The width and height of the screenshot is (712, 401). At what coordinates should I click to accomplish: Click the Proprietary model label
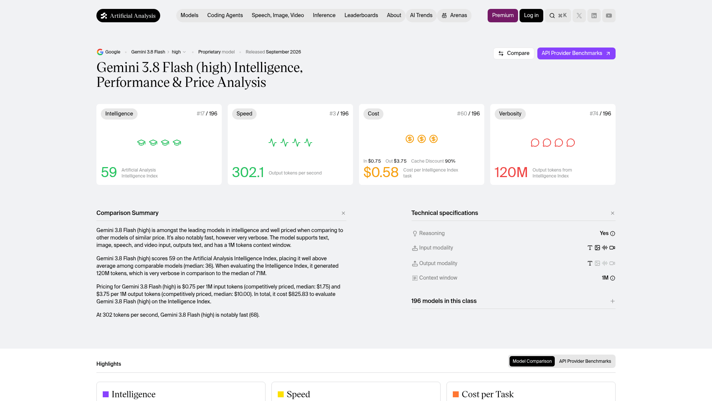217,52
